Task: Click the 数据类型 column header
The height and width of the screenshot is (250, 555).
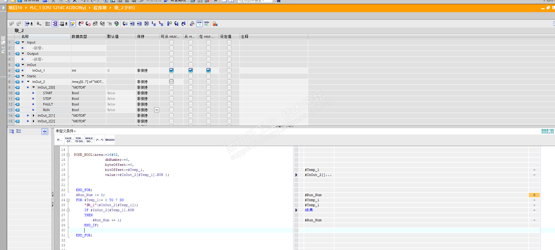Action: [79, 36]
